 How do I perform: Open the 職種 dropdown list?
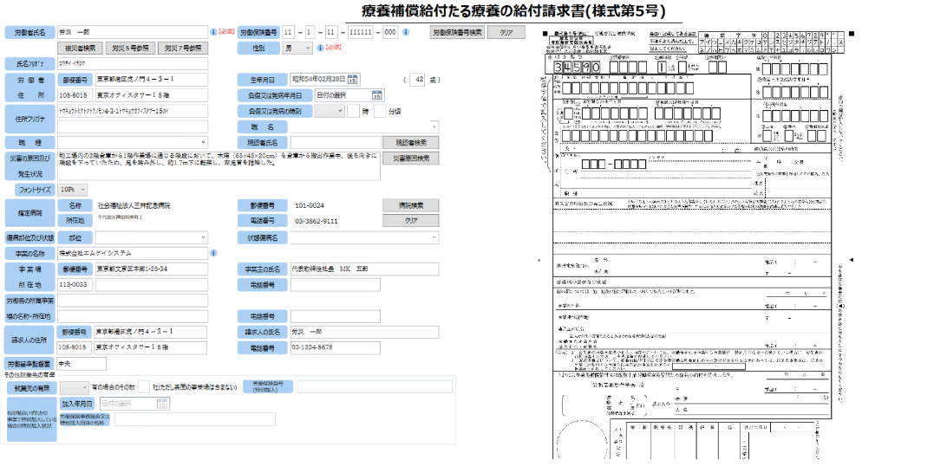[x=133, y=141]
